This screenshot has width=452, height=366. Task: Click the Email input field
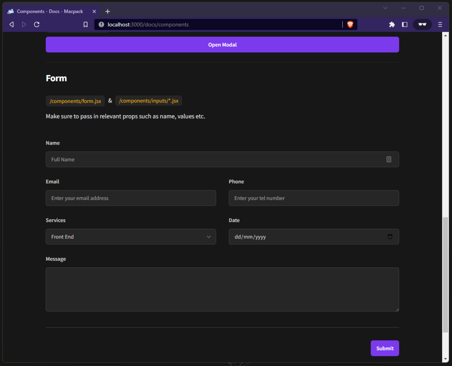click(x=131, y=198)
